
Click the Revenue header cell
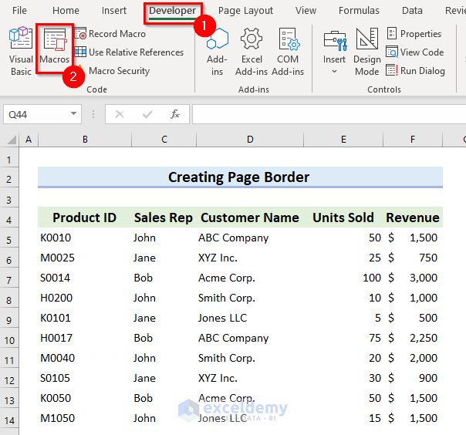click(x=413, y=217)
